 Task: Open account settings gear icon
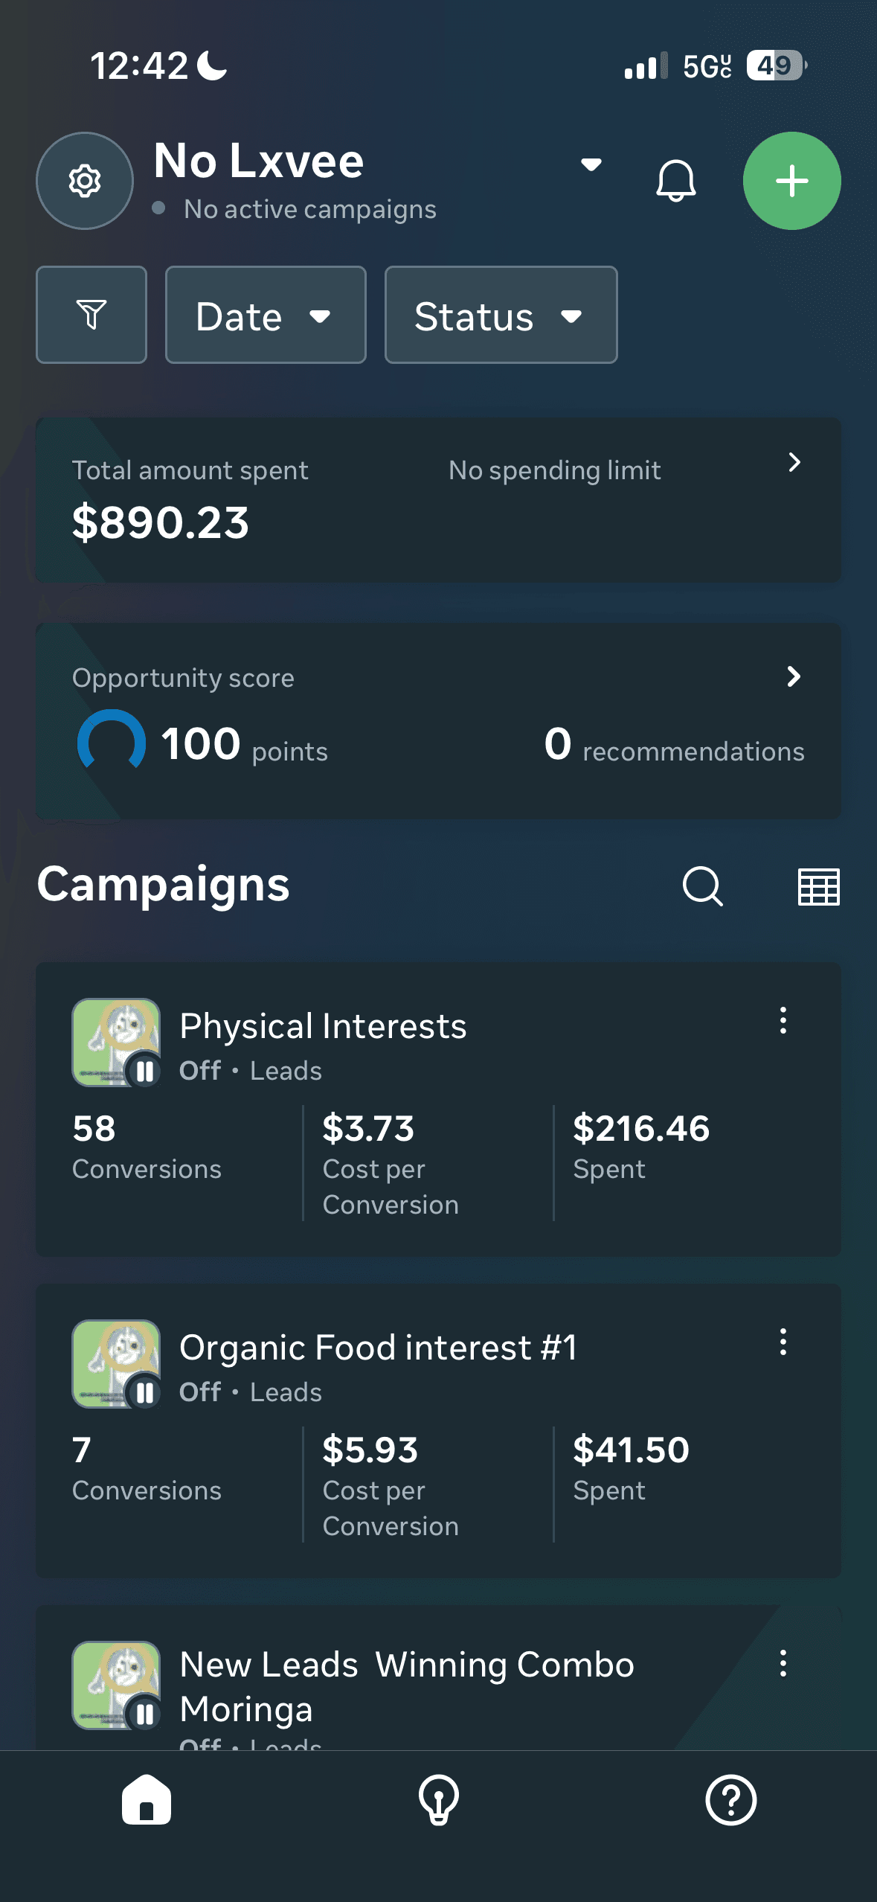[85, 181]
